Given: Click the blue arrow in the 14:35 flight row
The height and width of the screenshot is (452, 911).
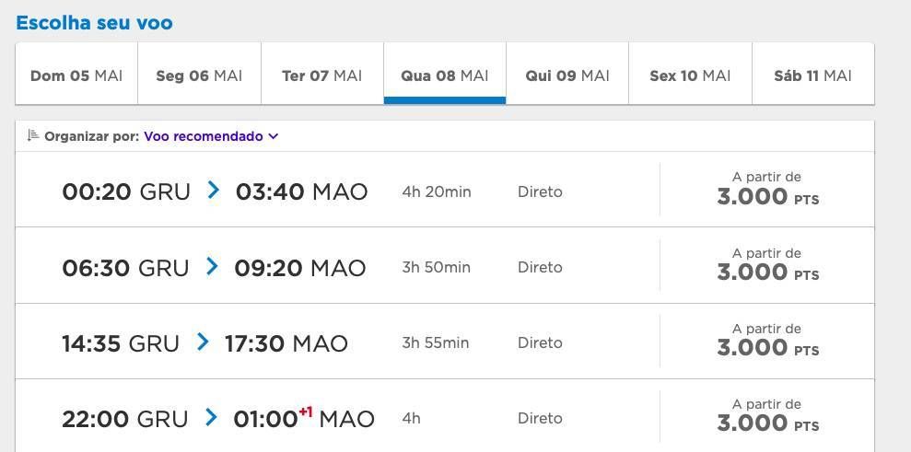Looking at the screenshot, I should [202, 342].
